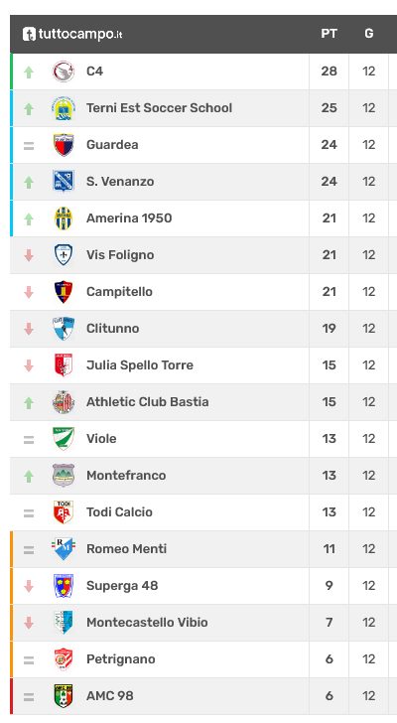Open the Julia Spello Torre team link
Screen dimensions: 397x723
point(140,365)
